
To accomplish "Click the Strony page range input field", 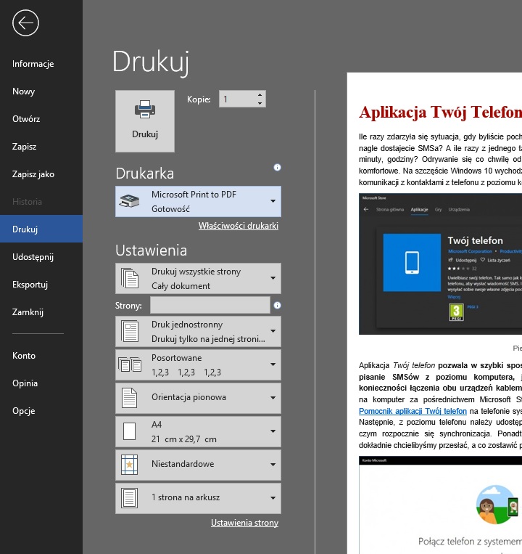I will click(210, 305).
